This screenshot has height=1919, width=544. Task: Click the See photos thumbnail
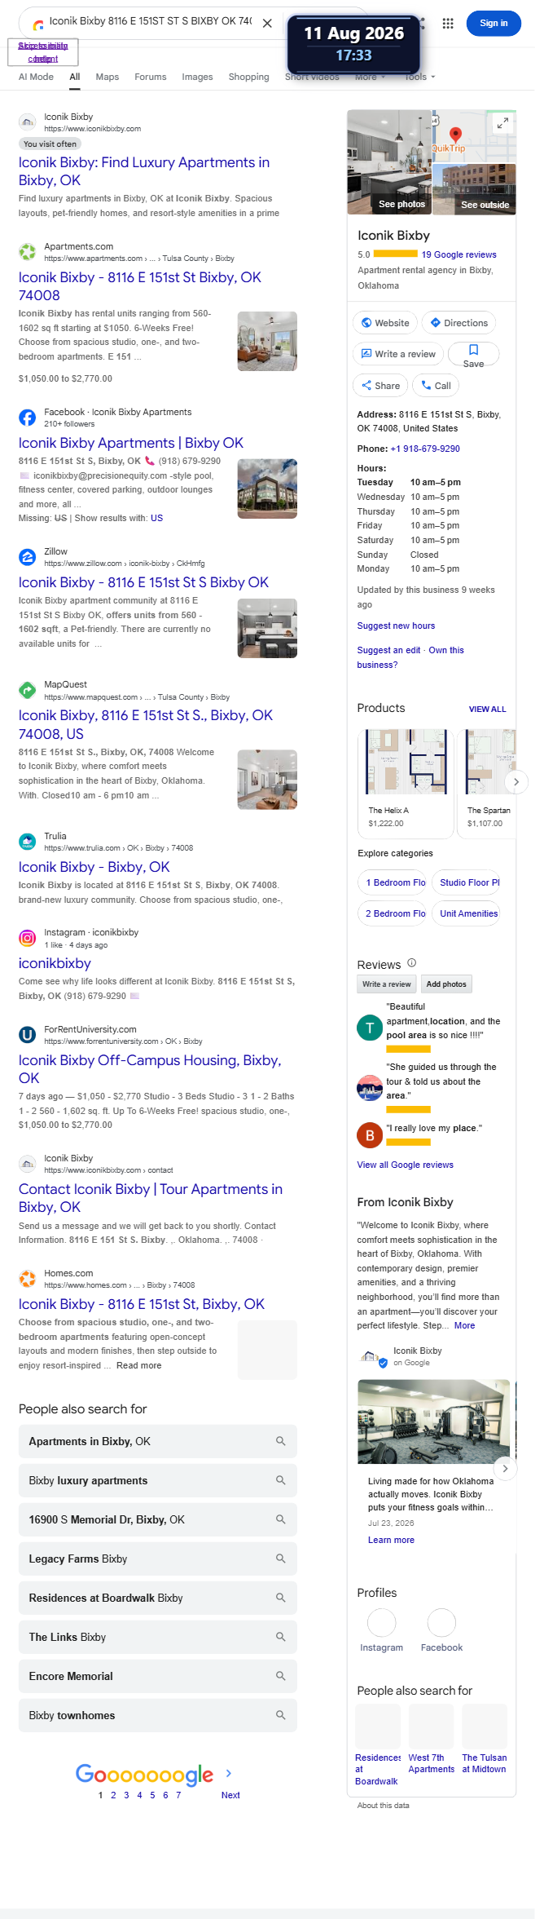pyautogui.click(x=389, y=162)
